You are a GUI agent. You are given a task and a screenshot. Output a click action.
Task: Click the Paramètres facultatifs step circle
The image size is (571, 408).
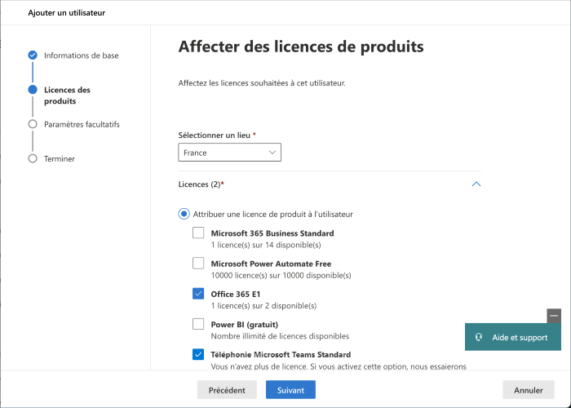coord(33,124)
